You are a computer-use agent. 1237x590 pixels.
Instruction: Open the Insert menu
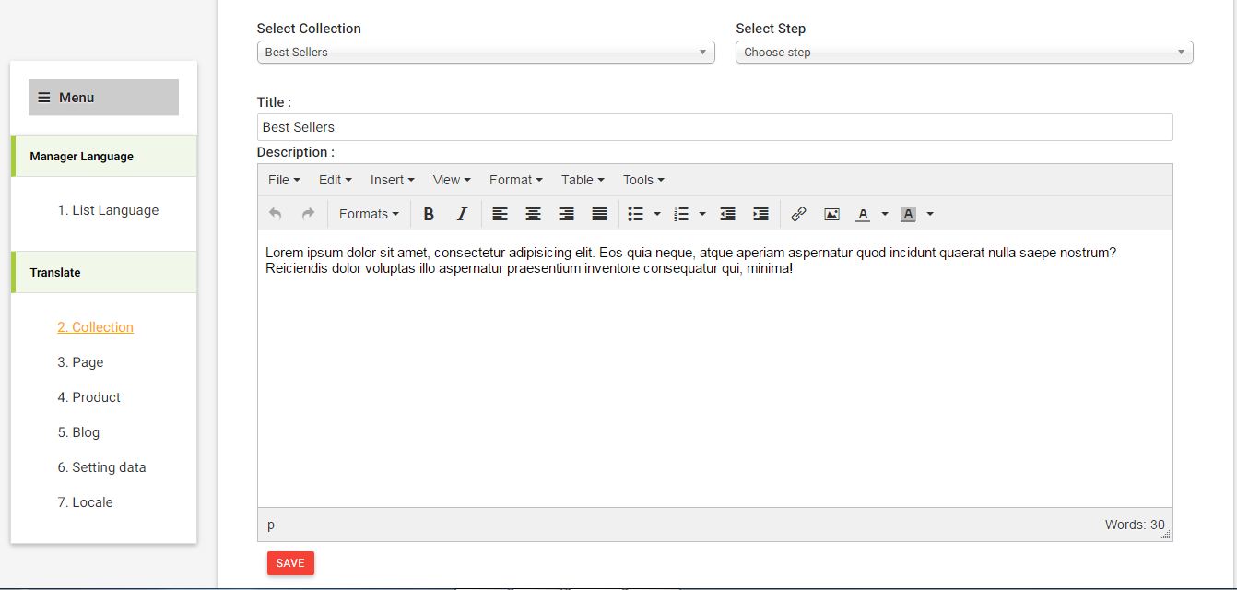tap(392, 180)
